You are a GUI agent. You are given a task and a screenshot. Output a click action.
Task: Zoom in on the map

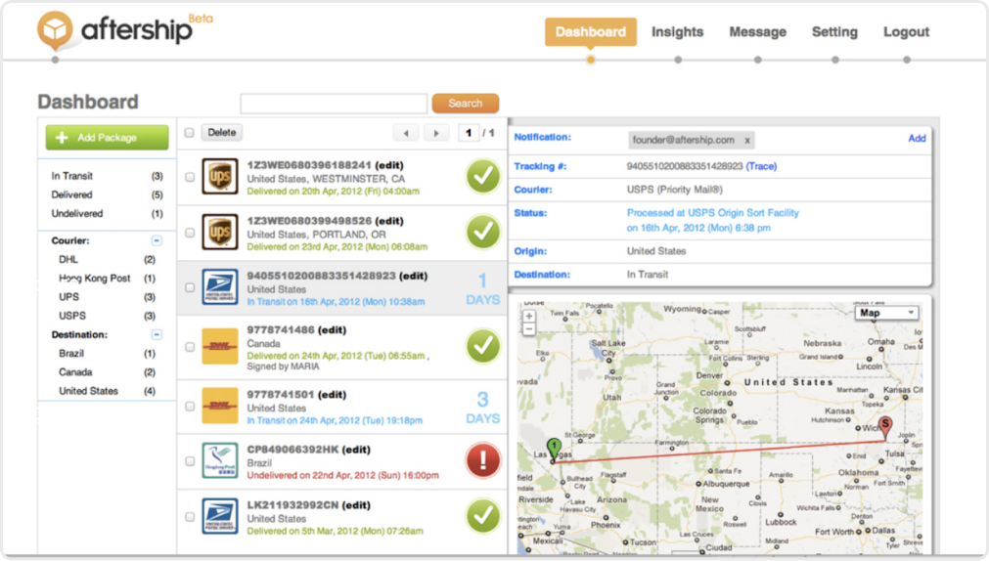click(x=529, y=317)
